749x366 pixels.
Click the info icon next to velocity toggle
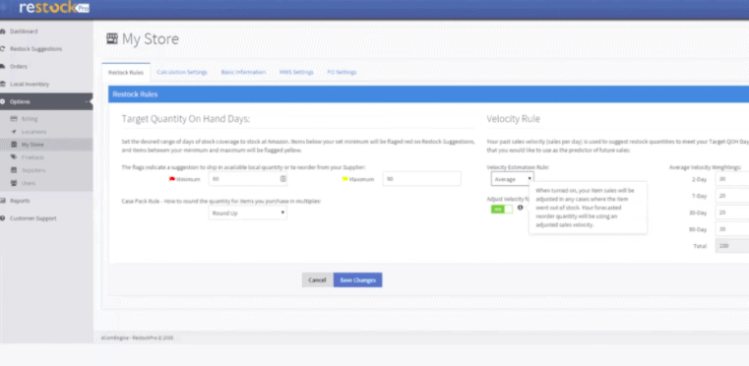click(521, 208)
